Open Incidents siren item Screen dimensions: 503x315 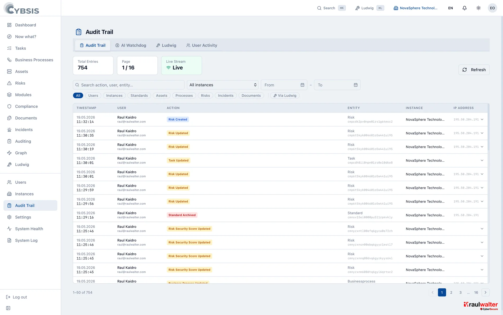point(30,130)
